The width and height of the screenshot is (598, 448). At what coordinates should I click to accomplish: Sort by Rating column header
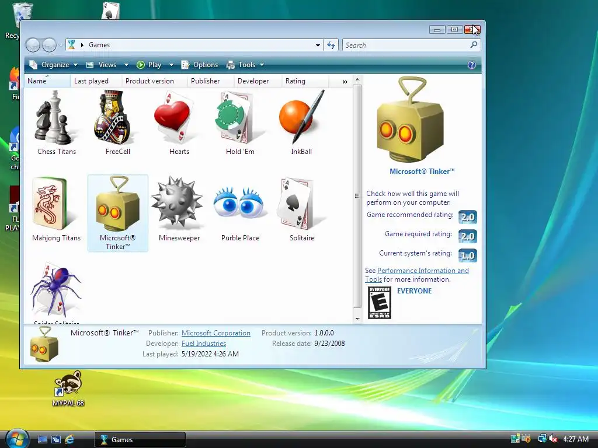pyautogui.click(x=305, y=80)
